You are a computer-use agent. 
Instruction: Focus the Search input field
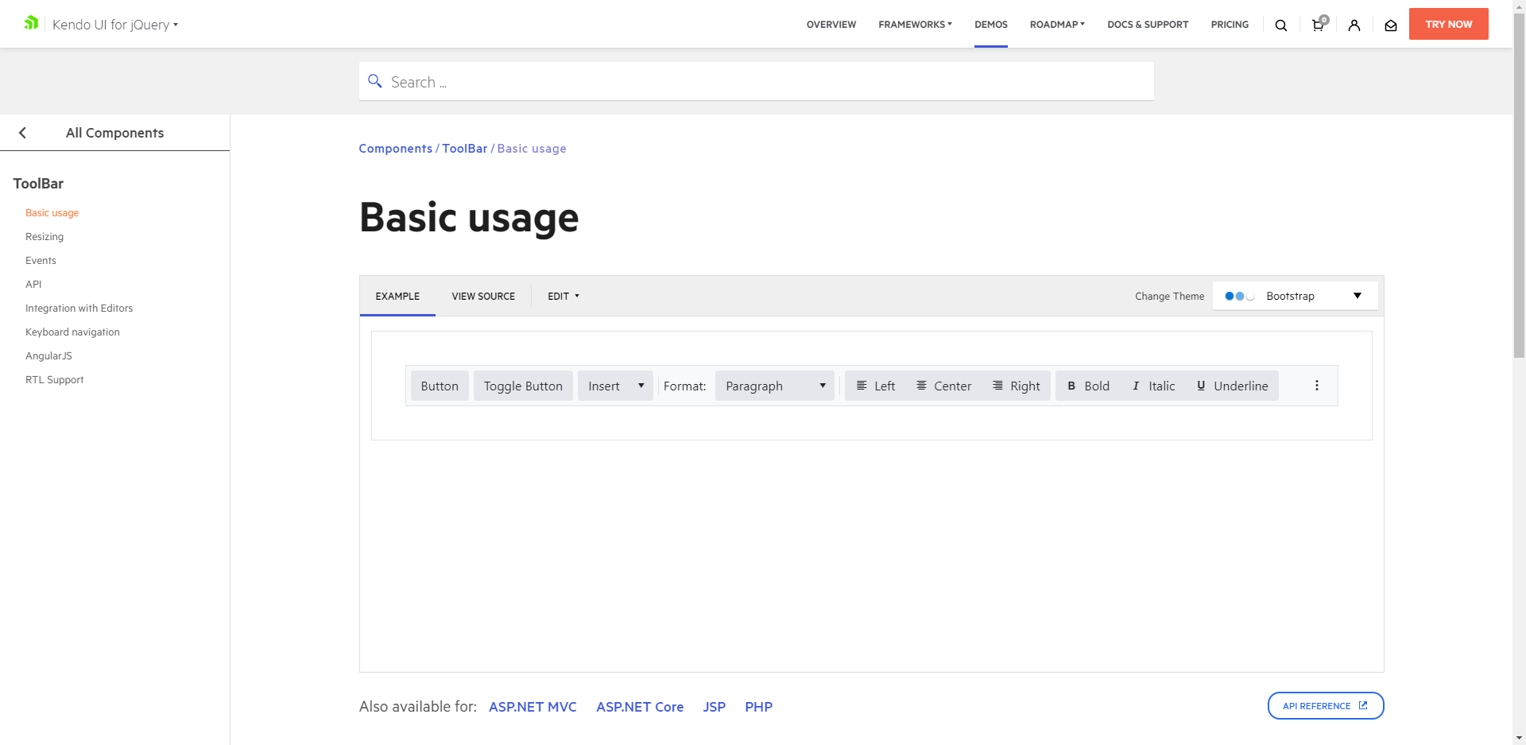(757, 81)
